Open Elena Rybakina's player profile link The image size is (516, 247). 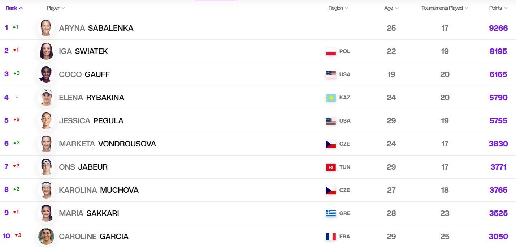tap(91, 98)
